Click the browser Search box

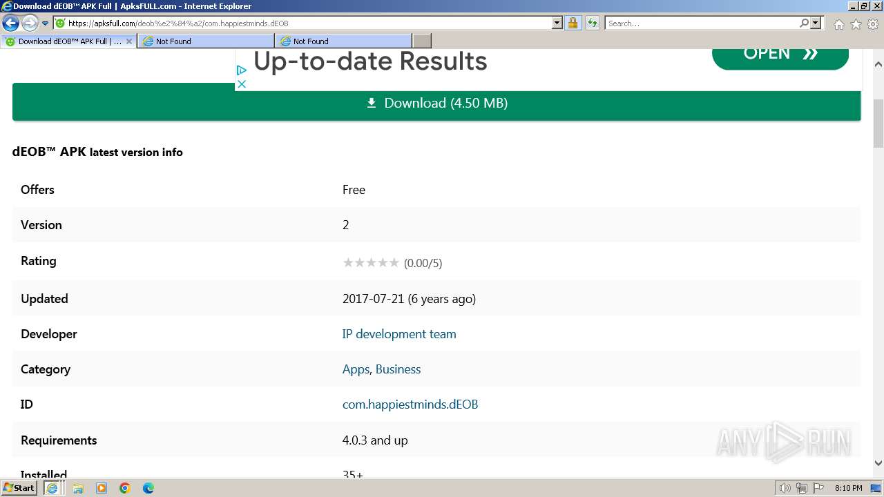click(x=702, y=23)
